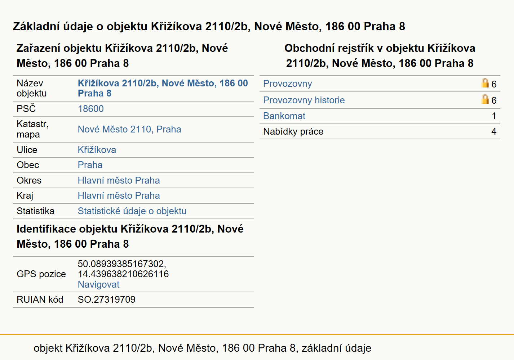Click the Bankomat count number 1
This screenshot has height=360, width=514.
[494, 116]
